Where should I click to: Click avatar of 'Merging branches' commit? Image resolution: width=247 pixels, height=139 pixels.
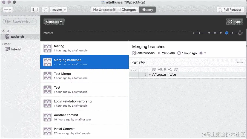coord(48,62)
